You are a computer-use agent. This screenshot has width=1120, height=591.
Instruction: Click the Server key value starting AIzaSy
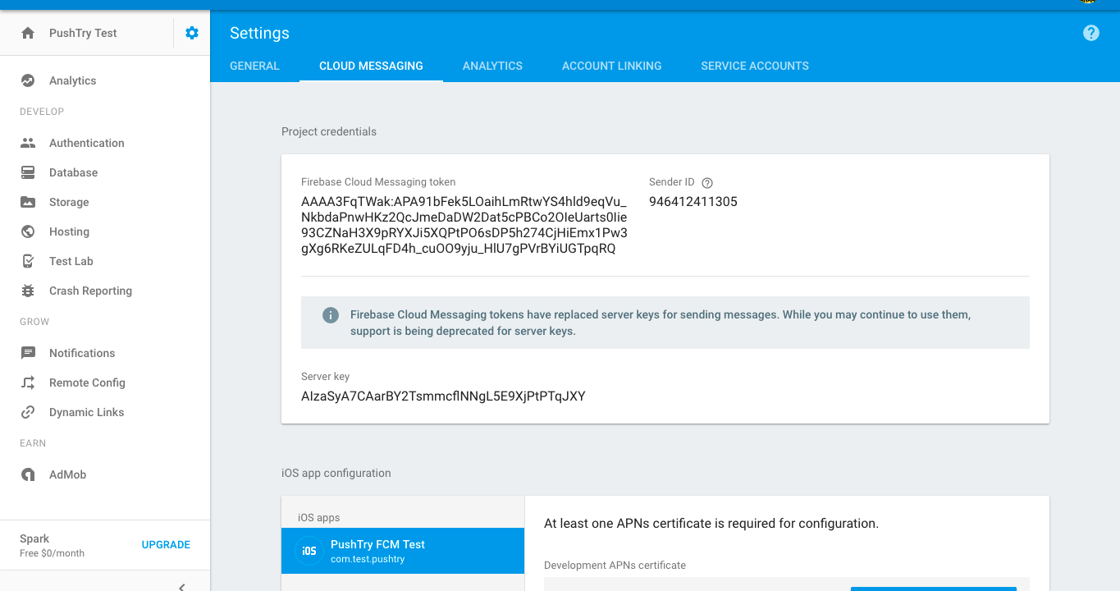(x=443, y=396)
